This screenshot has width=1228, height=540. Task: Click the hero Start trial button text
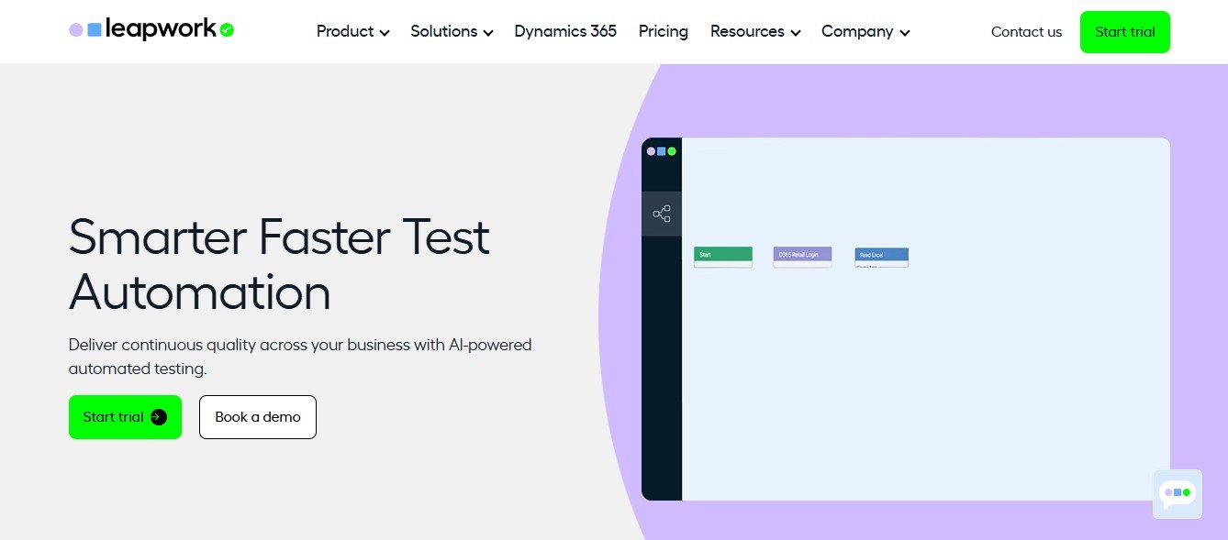tap(113, 417)
